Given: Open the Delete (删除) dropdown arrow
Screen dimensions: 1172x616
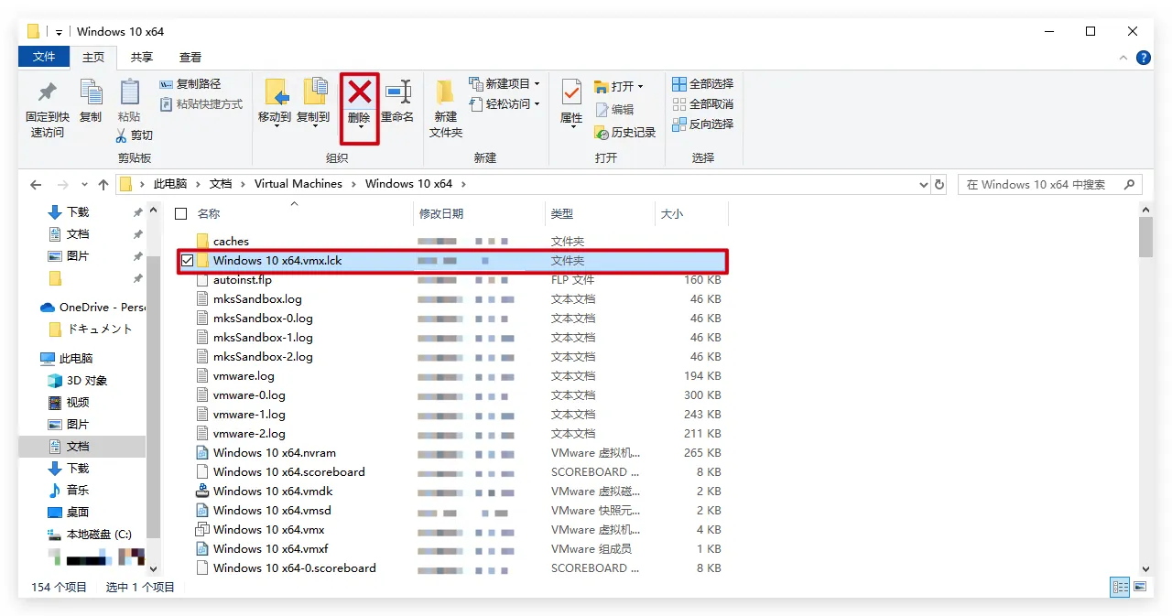Looking at the screenshot, I should (360, 127).
